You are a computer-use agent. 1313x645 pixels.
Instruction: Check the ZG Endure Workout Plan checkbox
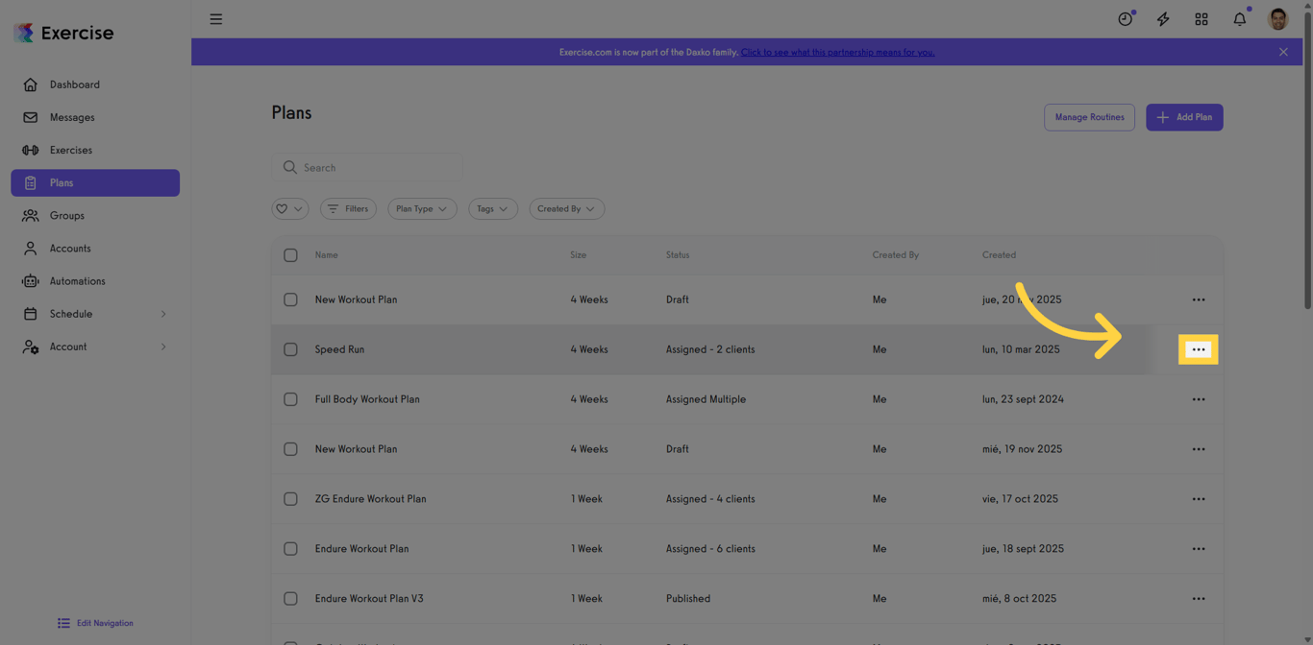pyautogui.click(x=290, y=499)
